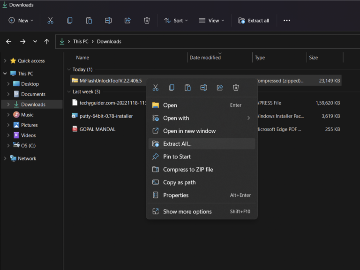Click Show more options entry

tap(187, 212)
